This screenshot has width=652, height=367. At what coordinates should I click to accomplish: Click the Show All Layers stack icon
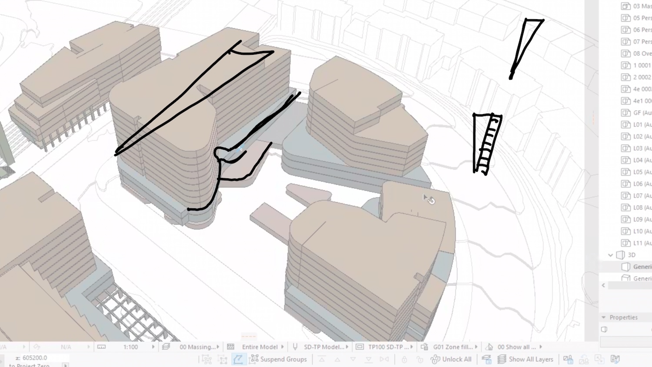pyautogui.click(x=502, y=359)
